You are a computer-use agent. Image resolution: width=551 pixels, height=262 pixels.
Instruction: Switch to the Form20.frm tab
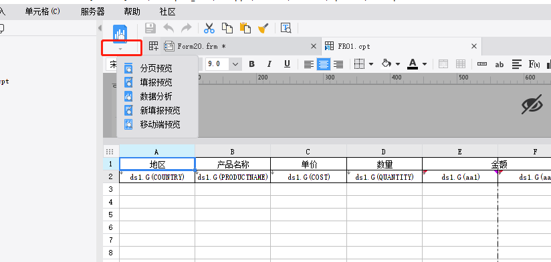click(202, 46)
